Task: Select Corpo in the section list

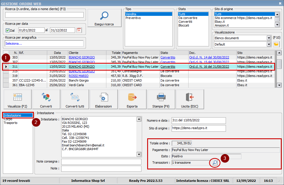Action: [8, 119]
